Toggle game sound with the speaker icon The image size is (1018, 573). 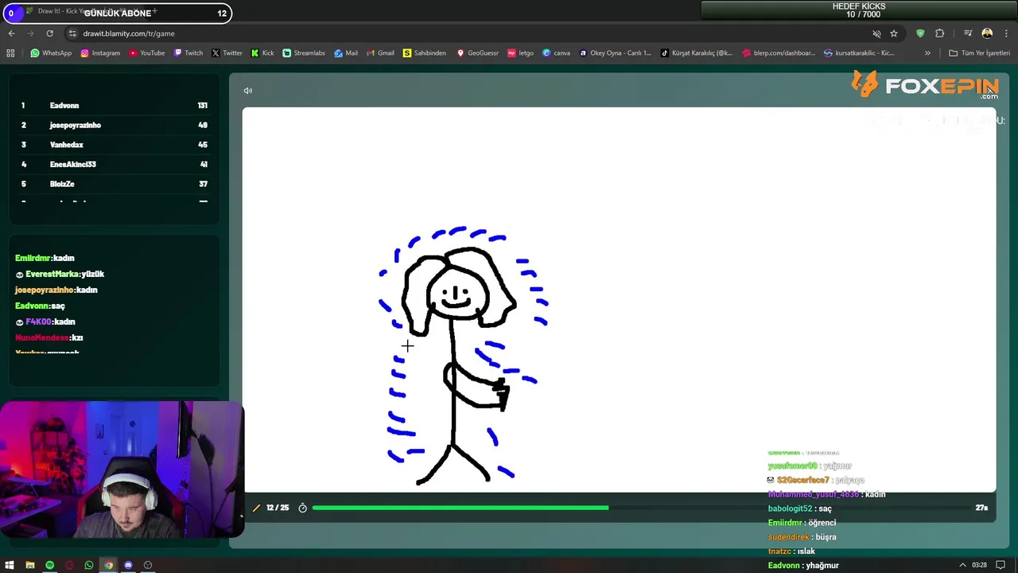(x=247, y=91)
